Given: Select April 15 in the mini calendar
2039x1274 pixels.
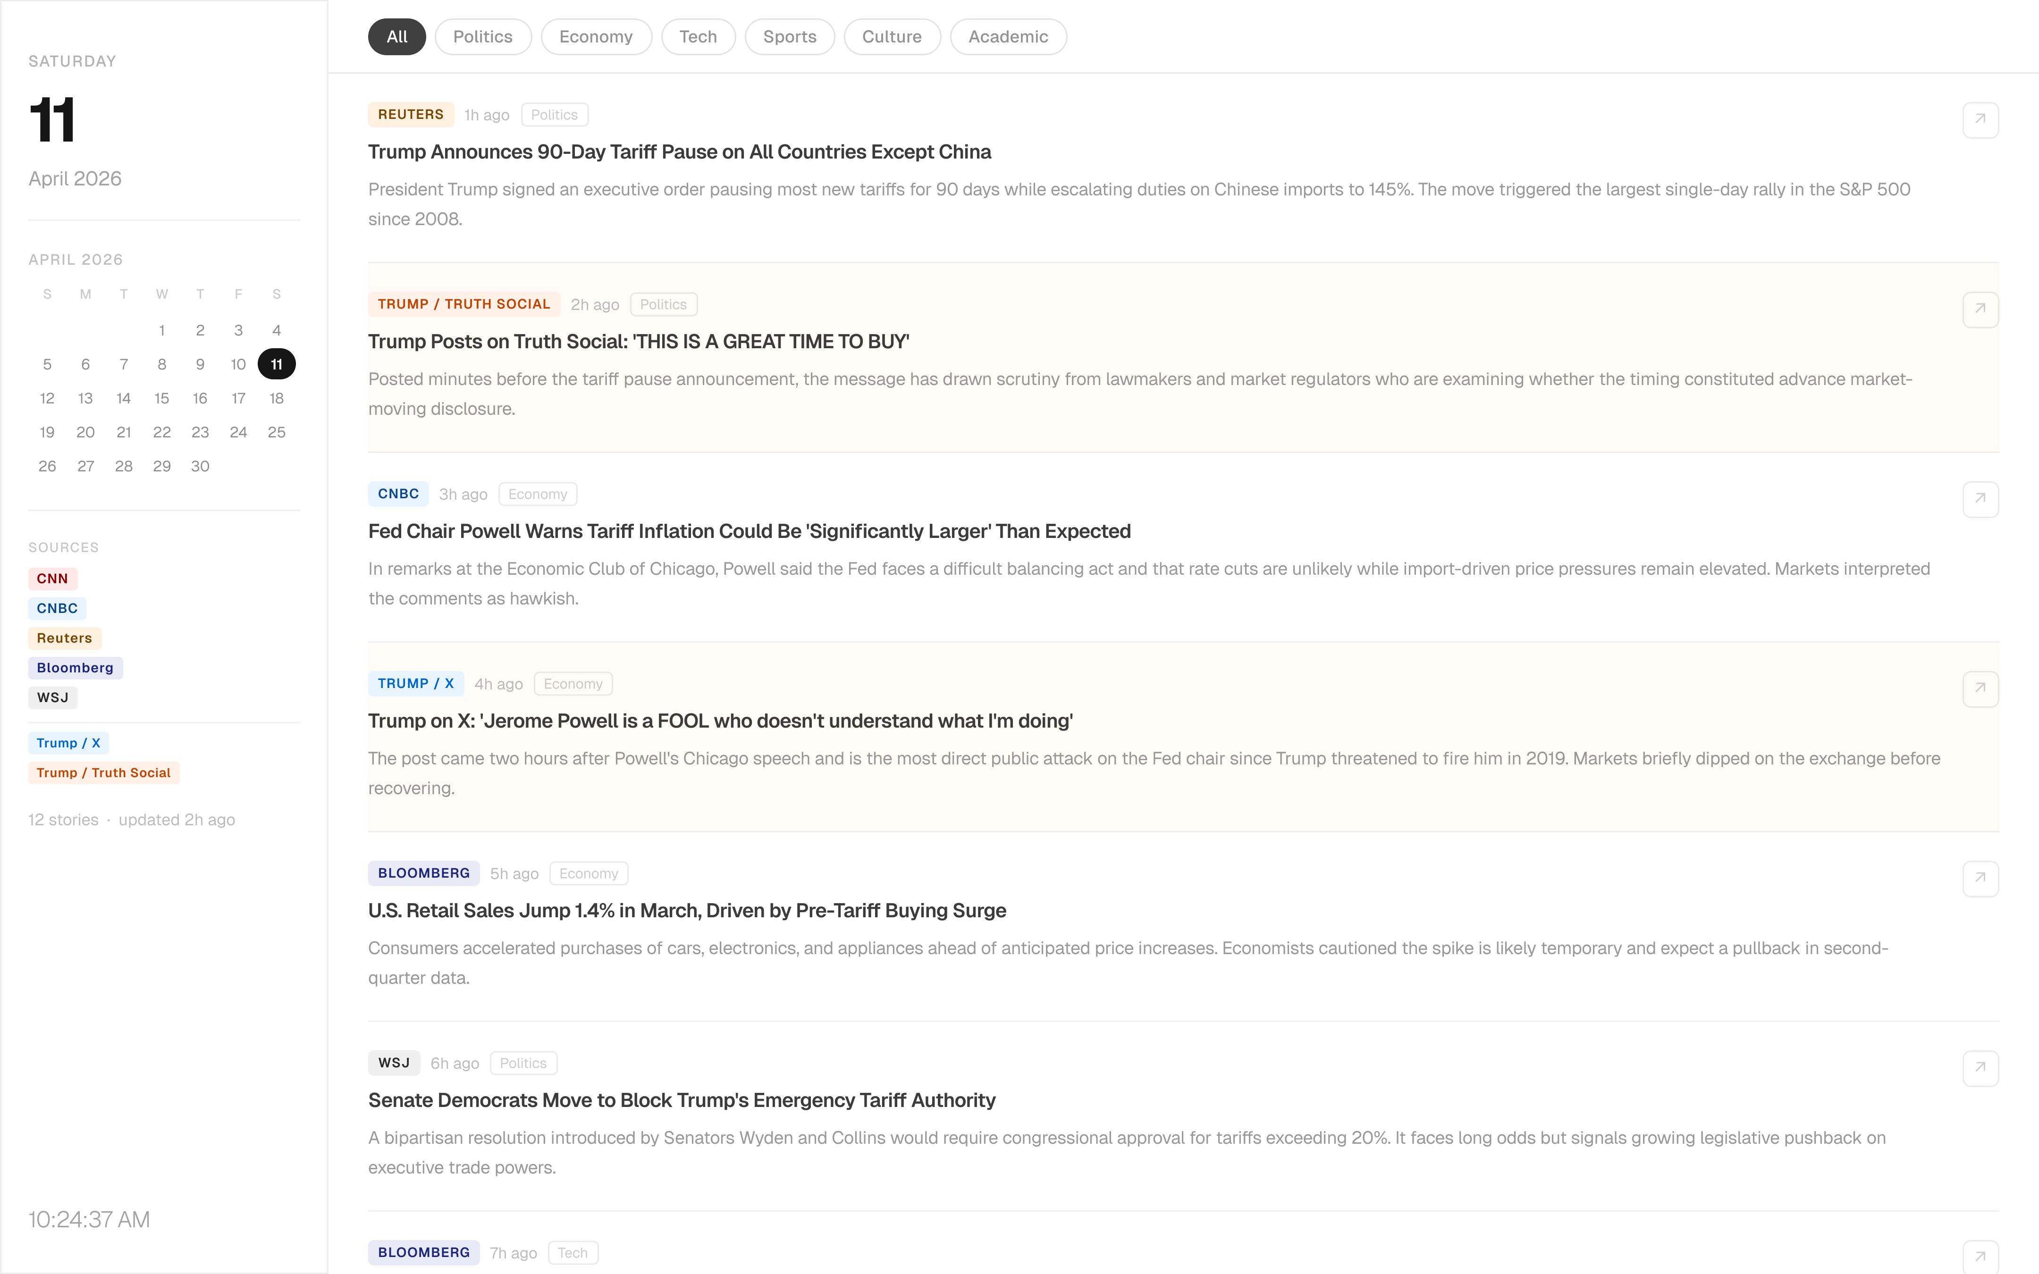Looking at the screenshot, I should pyautogui.click(x=162, y=398).
